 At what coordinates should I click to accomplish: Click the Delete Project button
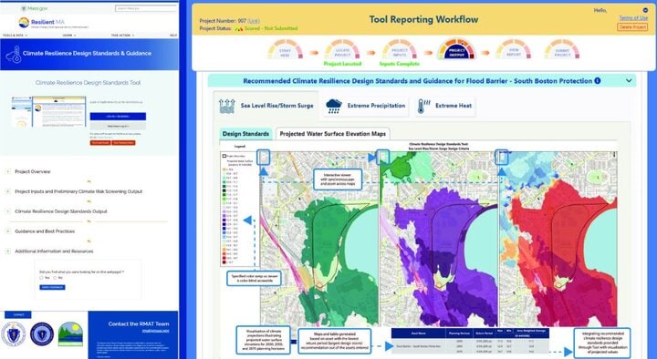[x=632, y=26]
